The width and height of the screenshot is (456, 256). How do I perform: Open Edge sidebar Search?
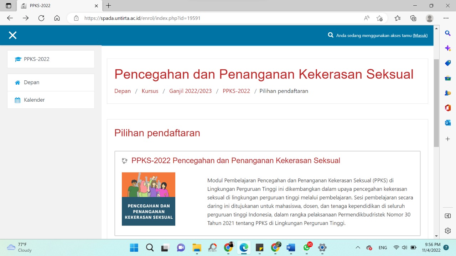click(x=448, y=33)
